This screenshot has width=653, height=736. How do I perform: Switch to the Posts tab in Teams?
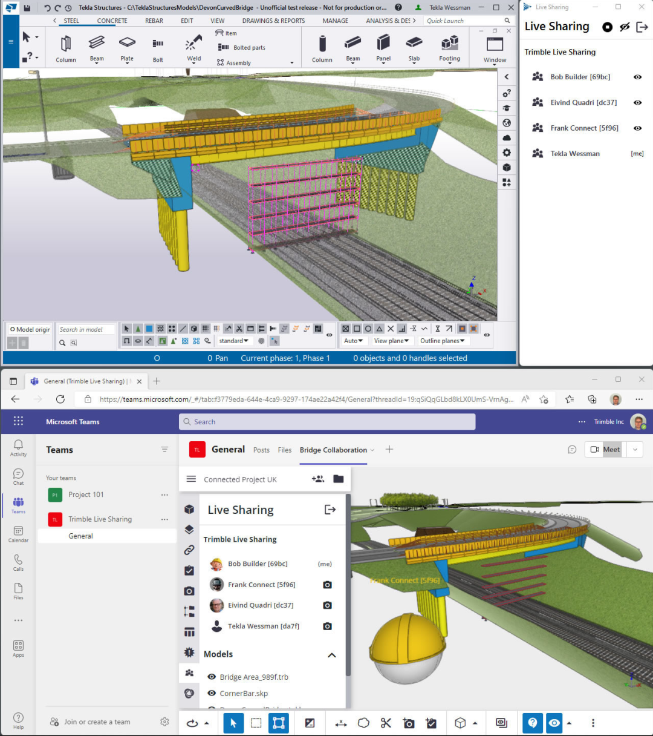coord(261,450)
